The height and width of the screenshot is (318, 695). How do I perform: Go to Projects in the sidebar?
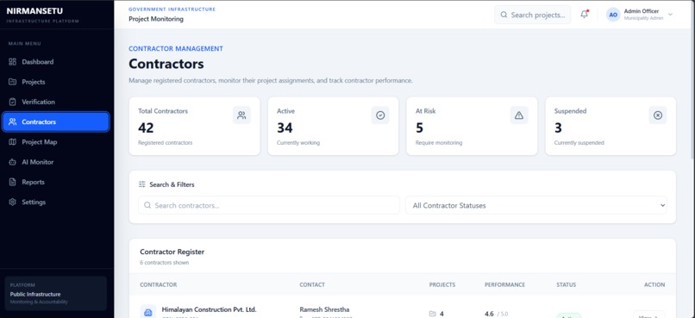pyautogui.click(x=56, y=82)
